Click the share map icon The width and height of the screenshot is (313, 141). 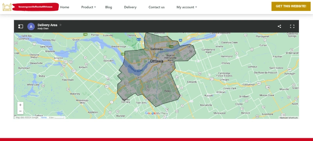click(x=279, y=26)
